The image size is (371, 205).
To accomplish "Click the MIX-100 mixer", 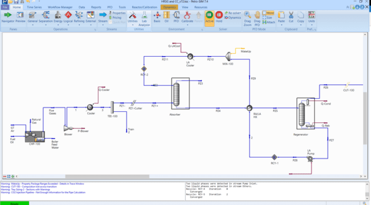I will click(228, 57).
